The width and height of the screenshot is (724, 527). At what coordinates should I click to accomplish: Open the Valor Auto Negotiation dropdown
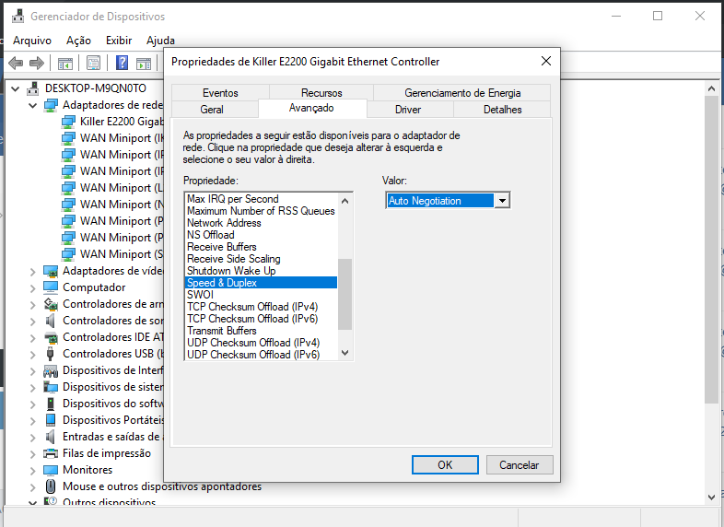(502, 201)
